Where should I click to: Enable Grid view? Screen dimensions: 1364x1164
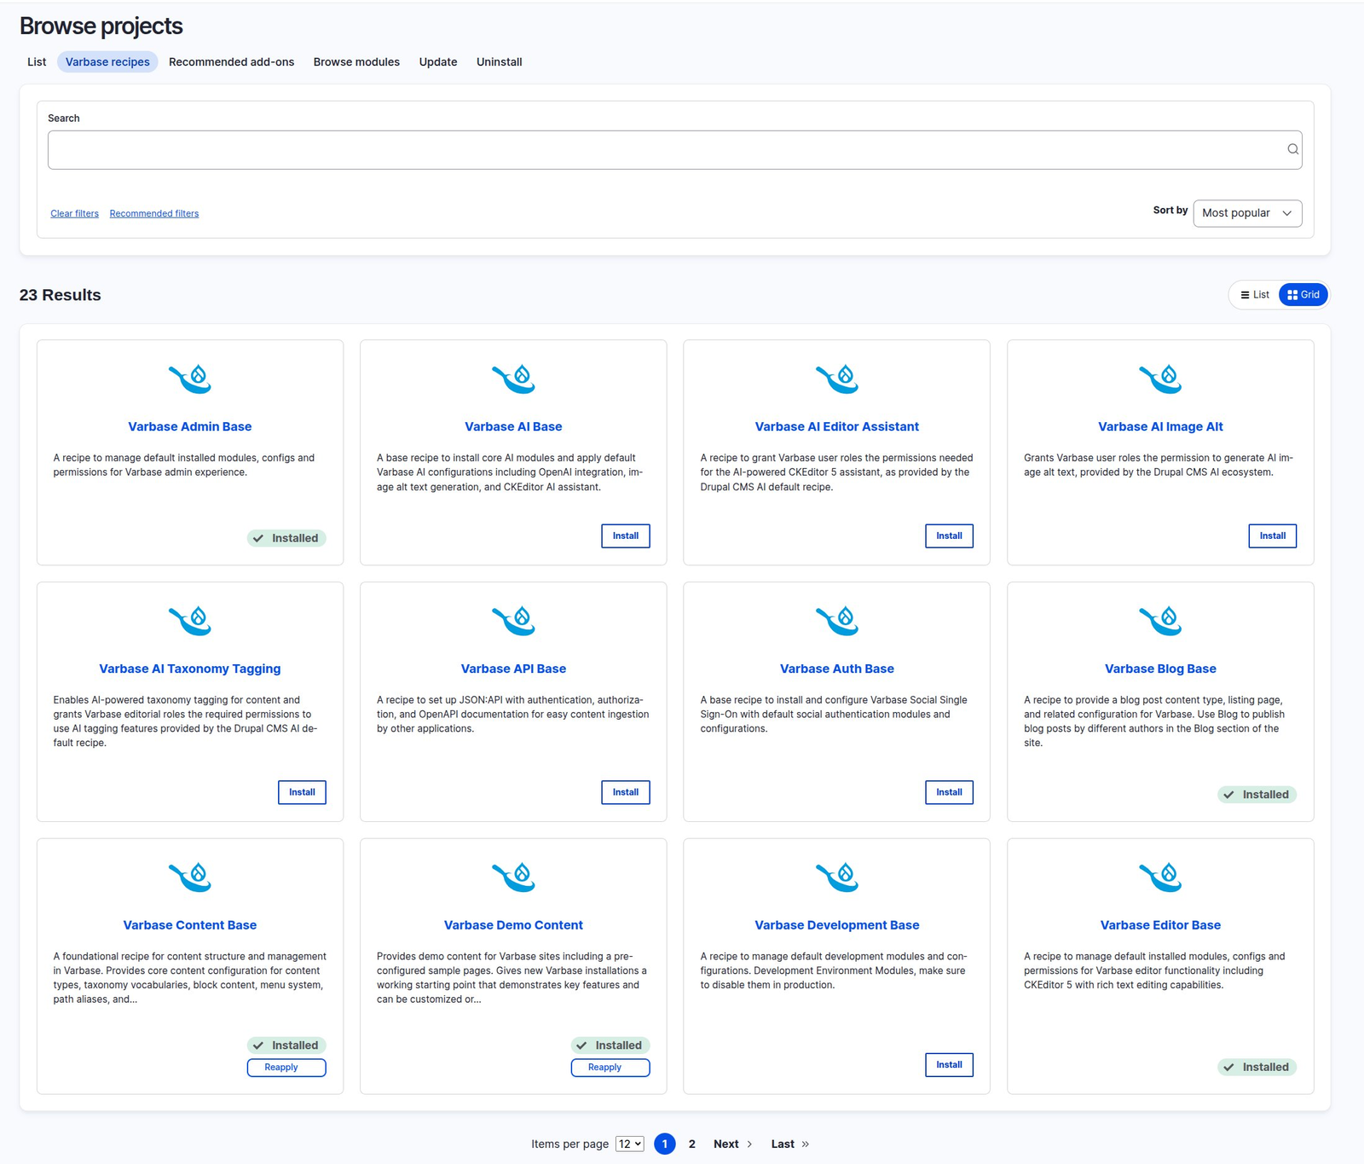tap(1303, 294)
